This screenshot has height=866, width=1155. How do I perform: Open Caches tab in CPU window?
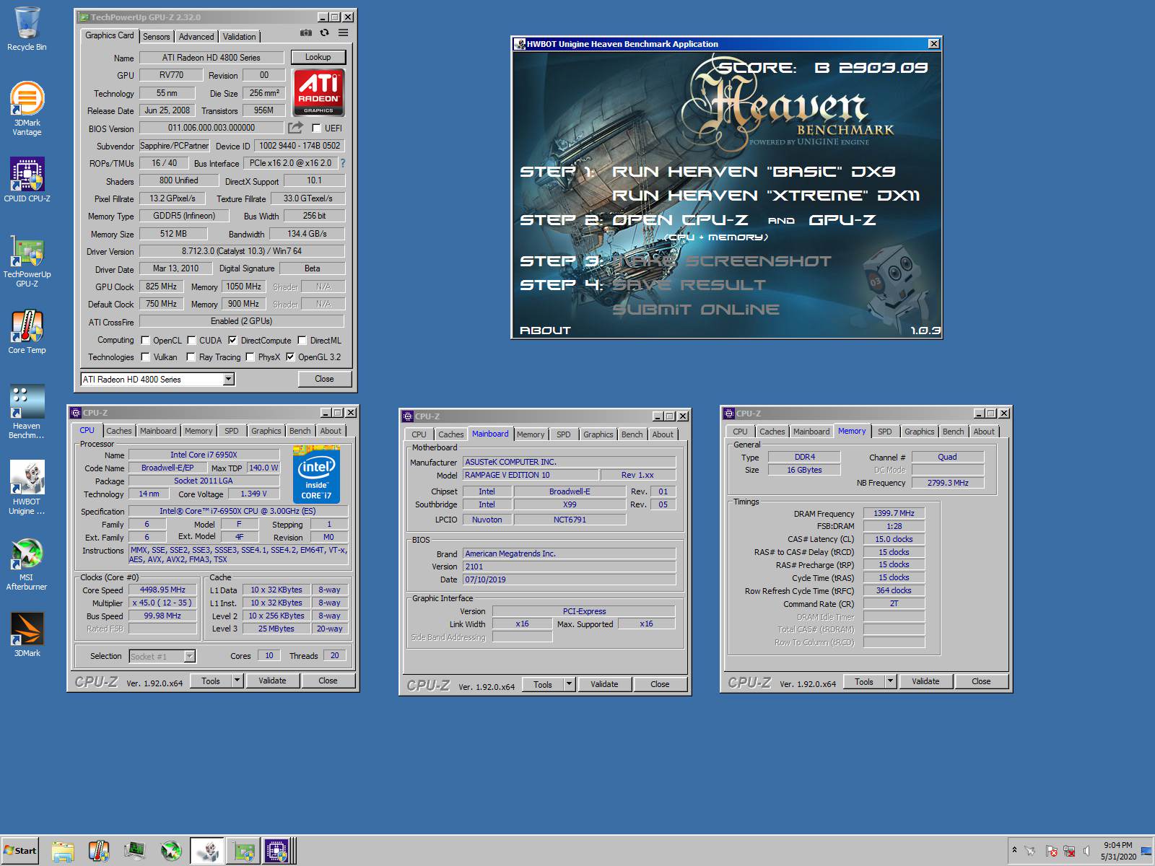[x=119, y=431]
